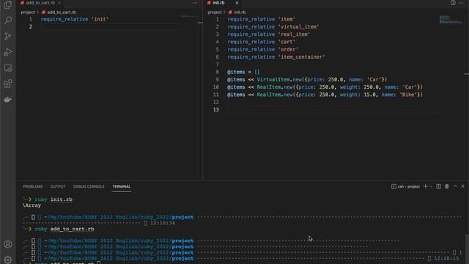The width and height of the screenshot is (469, 264).
Task: Open more actions for left editor group
Action: tap(195, 3)
